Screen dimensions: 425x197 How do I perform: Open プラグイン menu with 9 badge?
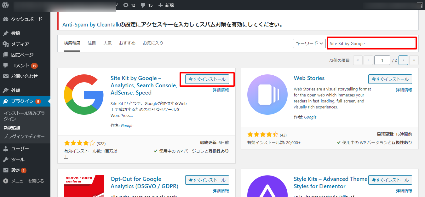25,101
